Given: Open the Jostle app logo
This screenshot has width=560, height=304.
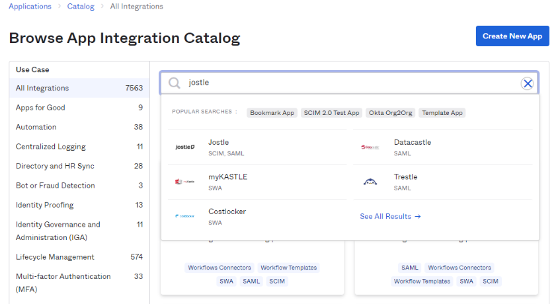Looking at the screenshot, I should click(x=185, y=147).
